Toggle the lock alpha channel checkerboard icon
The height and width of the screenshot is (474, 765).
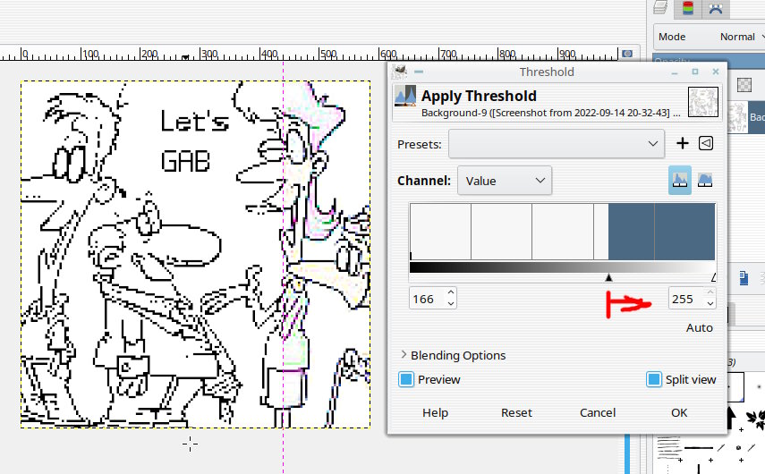click(744, 85)
